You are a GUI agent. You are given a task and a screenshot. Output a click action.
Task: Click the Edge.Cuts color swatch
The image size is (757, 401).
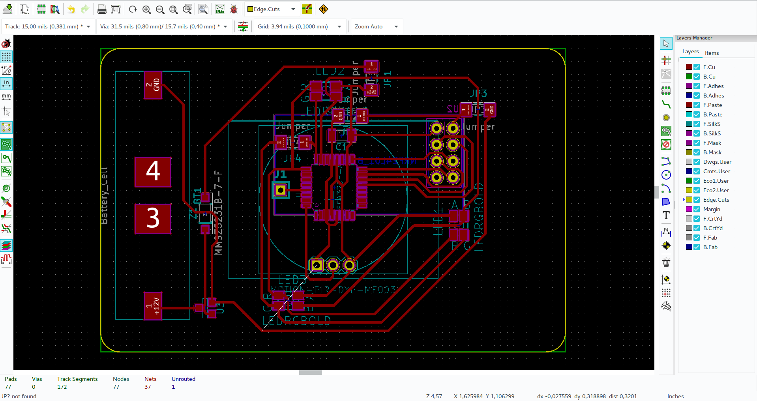(x=689, y=200)
